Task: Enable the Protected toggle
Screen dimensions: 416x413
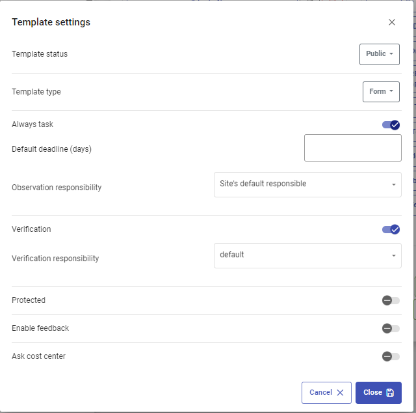Action: [391, 300]
